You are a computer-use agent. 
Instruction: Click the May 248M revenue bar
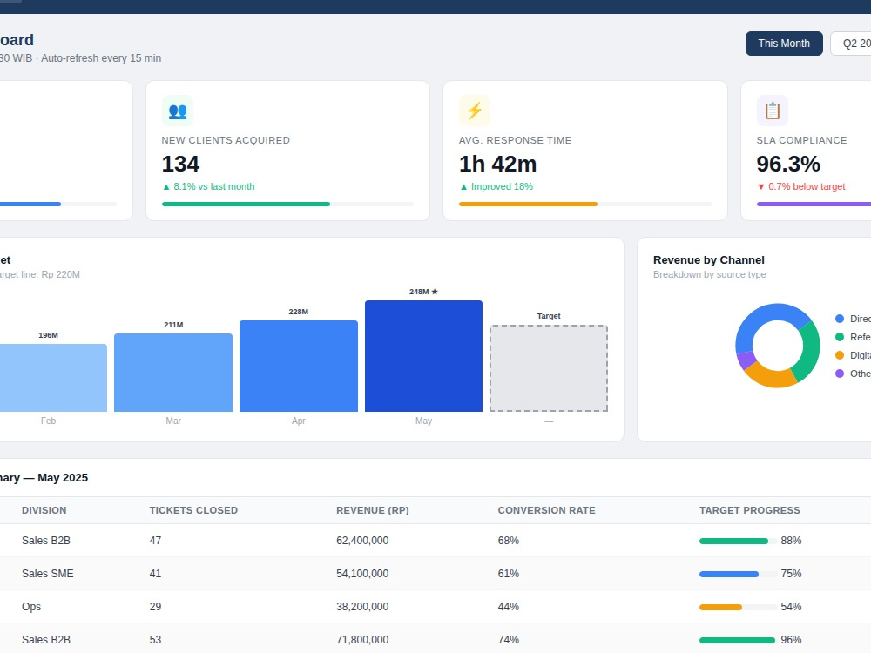(x=423, y=356)
